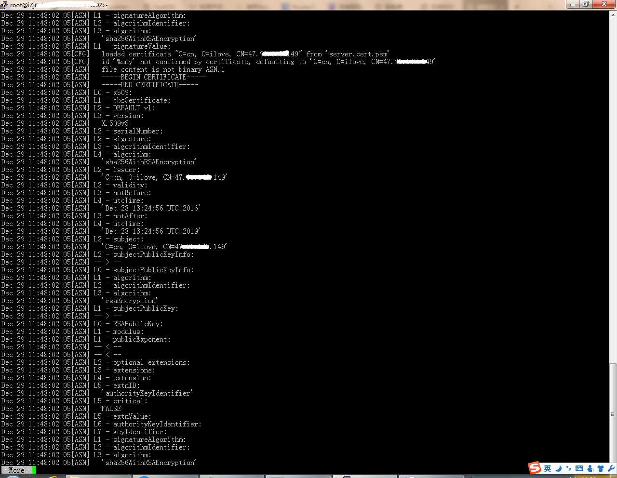The height and width of the screenshot is (478, 617).
Task: Minimize the PuTTY terminal window
Action: [x=573, y=4]
